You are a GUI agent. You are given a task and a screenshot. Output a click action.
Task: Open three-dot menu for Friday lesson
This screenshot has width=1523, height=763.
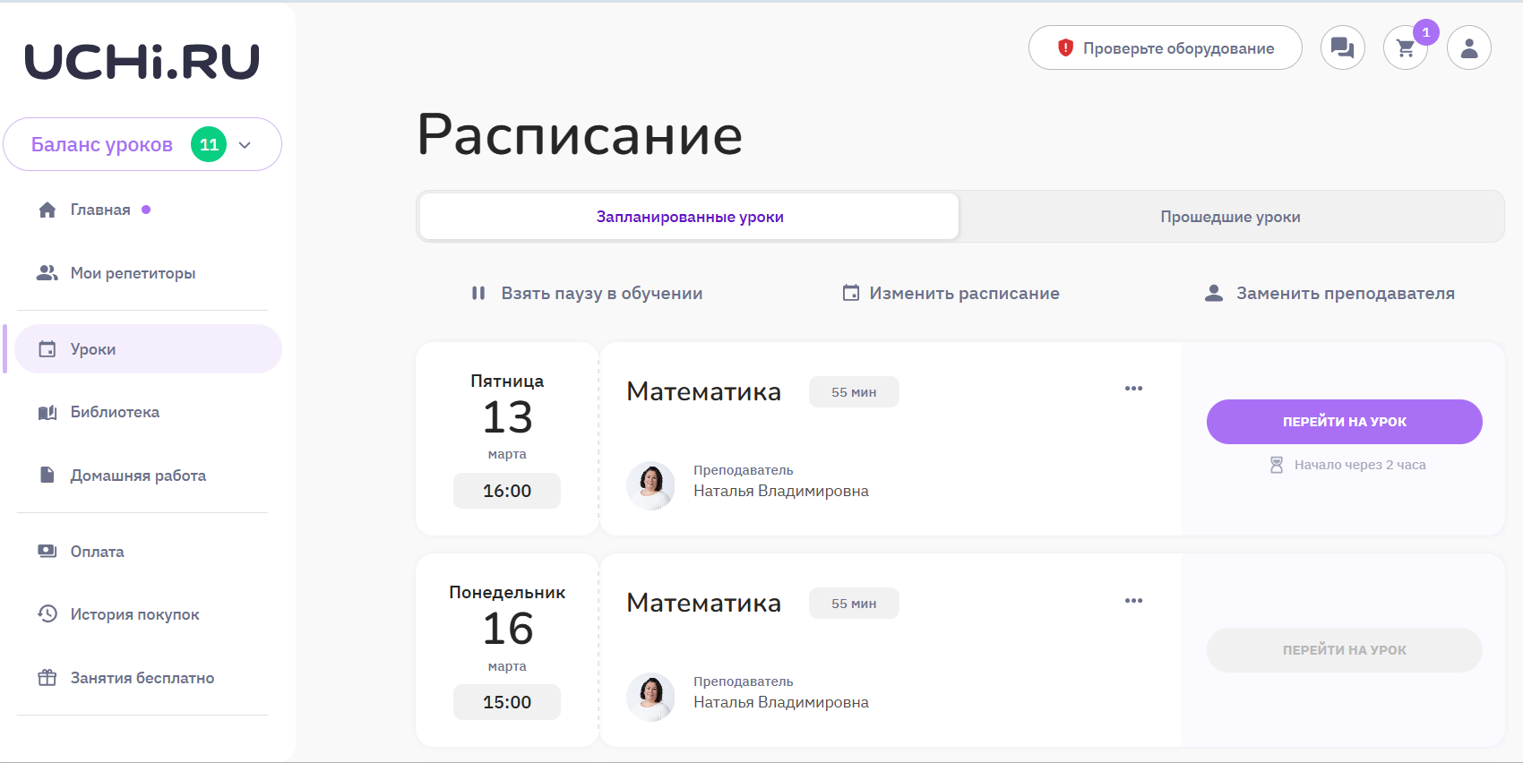[1133, 389]
